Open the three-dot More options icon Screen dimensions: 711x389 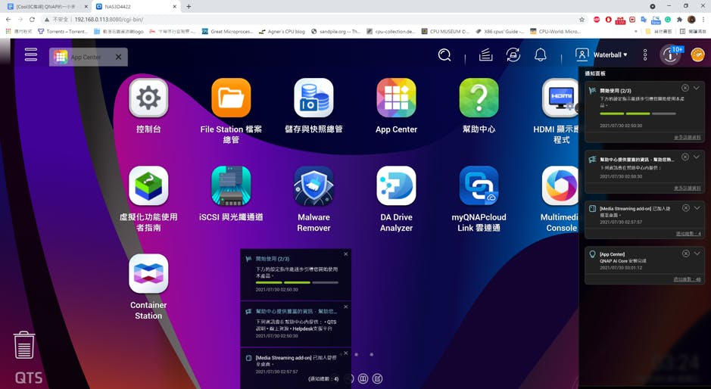tap(645, 55)
